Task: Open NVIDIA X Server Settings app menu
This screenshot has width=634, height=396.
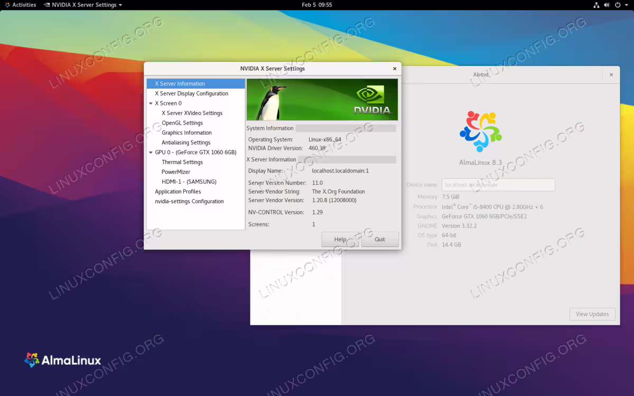Action: pos(82,5)
